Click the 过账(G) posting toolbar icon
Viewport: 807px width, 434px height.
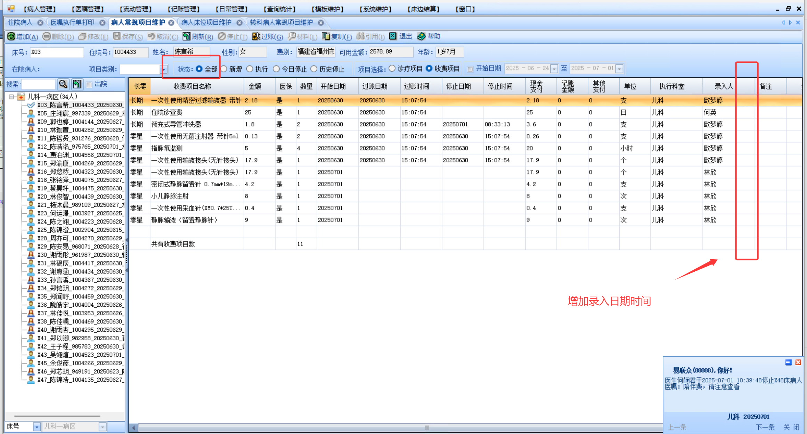click(x=256, y=36)
